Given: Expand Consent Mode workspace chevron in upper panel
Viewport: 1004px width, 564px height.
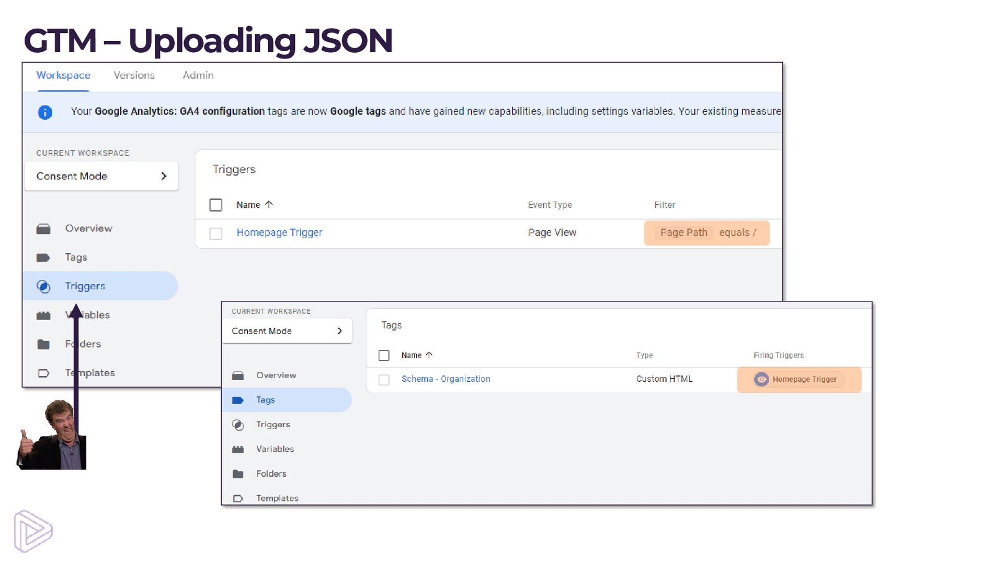Looking at the screenshot, I should pos(164,177).
